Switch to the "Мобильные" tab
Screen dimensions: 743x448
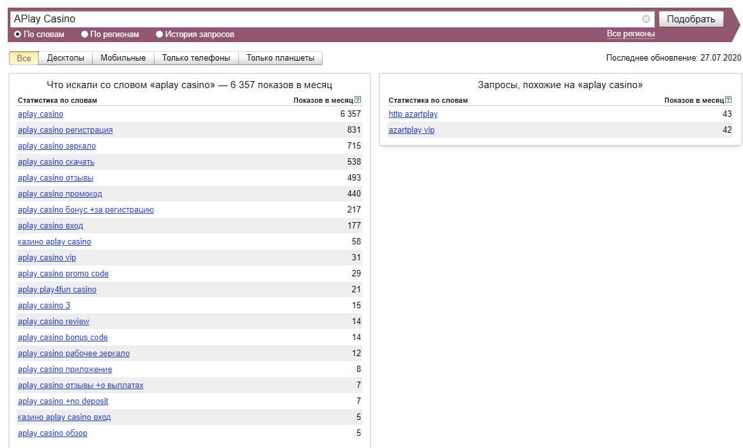pyautogui.click(x=123, y=58)
